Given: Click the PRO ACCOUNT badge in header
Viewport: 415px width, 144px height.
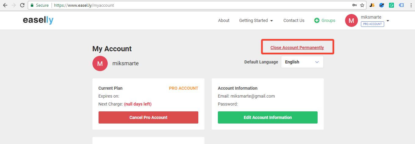Looking at the screenshot, I should click(x=373, y=24).
